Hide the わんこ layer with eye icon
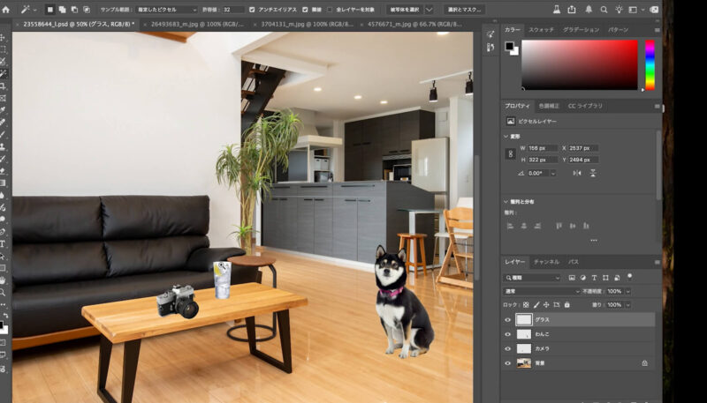The width and height of the screenshot is (707, 403). [508, 334]
